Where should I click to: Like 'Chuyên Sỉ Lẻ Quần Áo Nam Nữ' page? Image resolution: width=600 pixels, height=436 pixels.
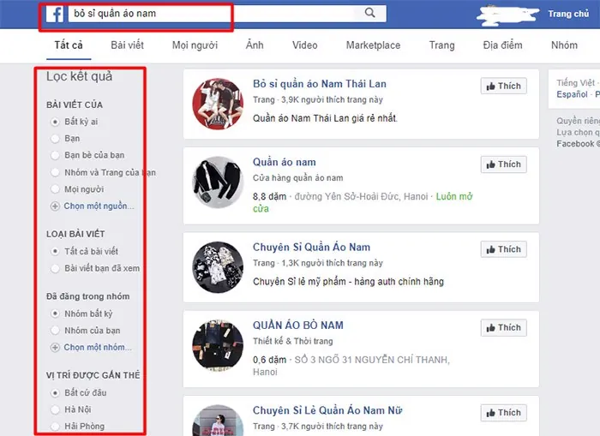[504, 413]
